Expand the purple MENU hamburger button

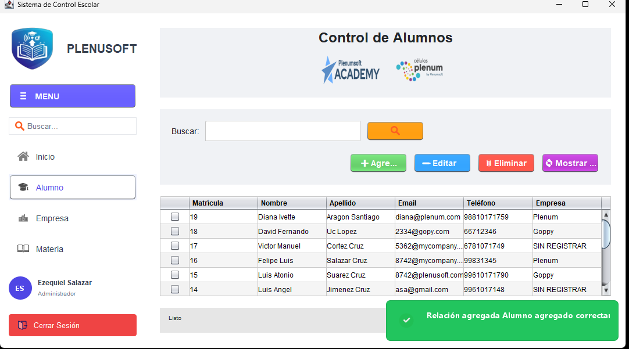[73, 96]
